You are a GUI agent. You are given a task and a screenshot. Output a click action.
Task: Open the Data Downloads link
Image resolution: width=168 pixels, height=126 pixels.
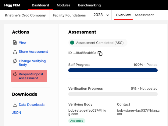click(32, 105)
